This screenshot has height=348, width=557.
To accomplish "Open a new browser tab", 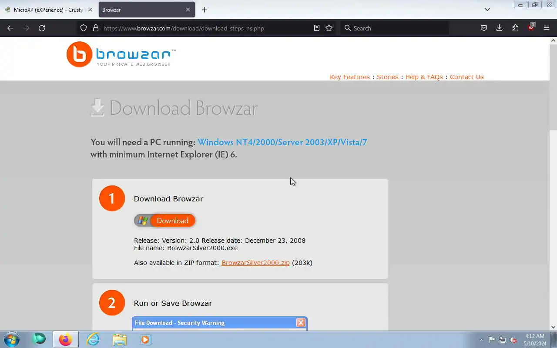I will pos(205,10).
